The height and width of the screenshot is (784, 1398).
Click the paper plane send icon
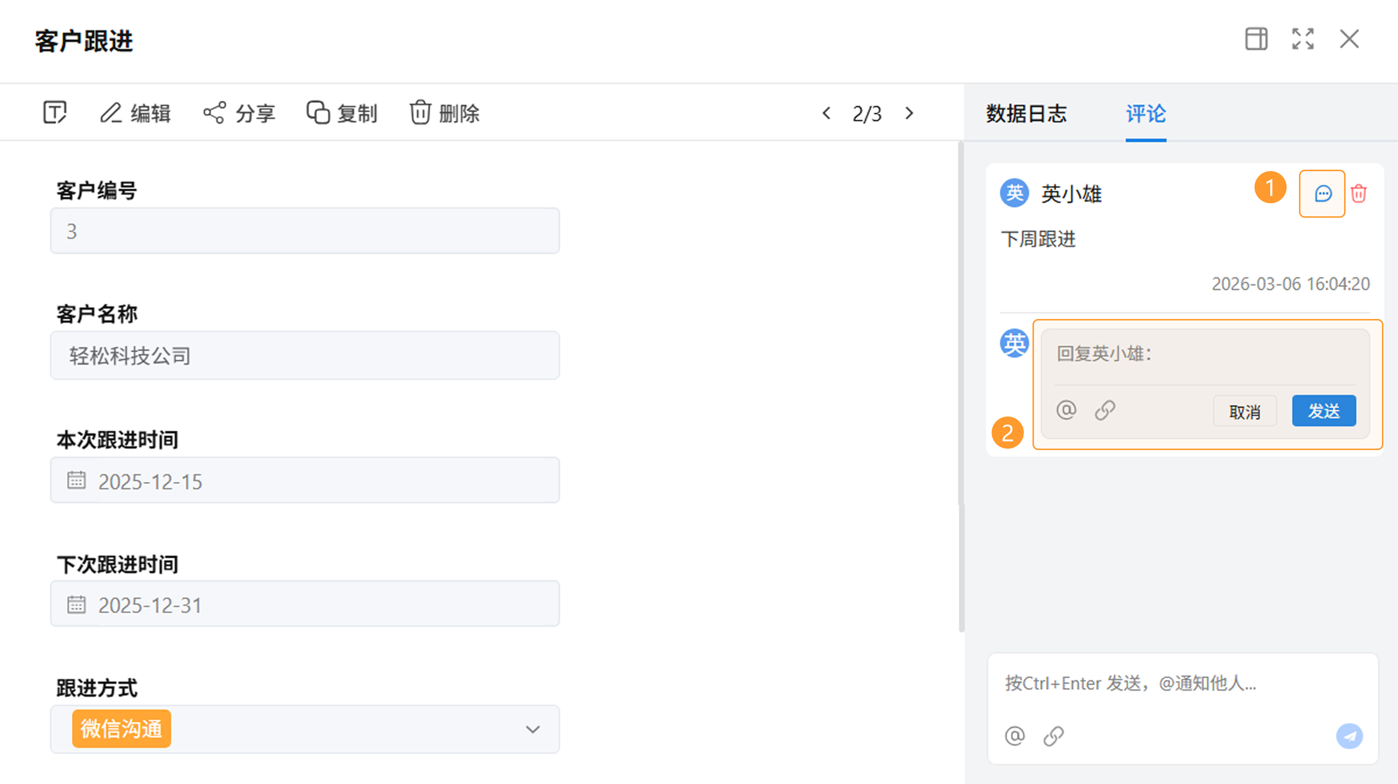tap(1349, 736)
